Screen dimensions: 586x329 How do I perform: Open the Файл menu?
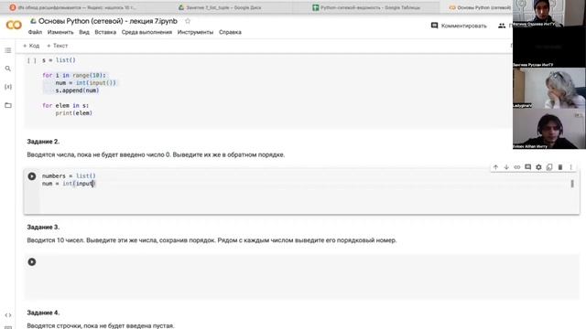pyautogui.click(x=35, y=32)
